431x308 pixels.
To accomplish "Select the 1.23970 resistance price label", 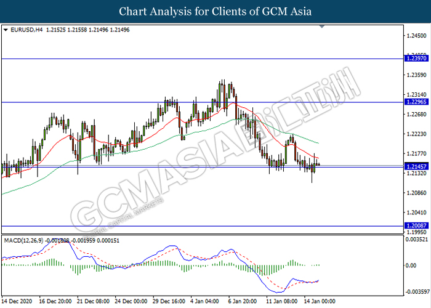I will 416,59.
